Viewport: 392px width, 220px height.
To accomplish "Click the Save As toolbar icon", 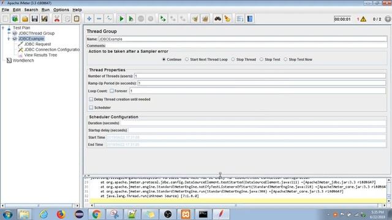I will [44, 19].
